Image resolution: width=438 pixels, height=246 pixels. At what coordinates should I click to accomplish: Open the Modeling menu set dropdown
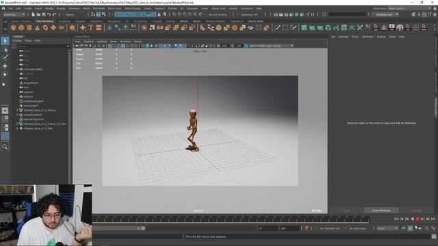14,14
